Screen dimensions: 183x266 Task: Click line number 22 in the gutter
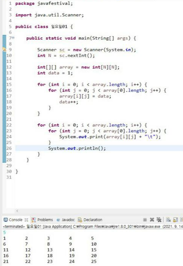[x=9, y=125]
